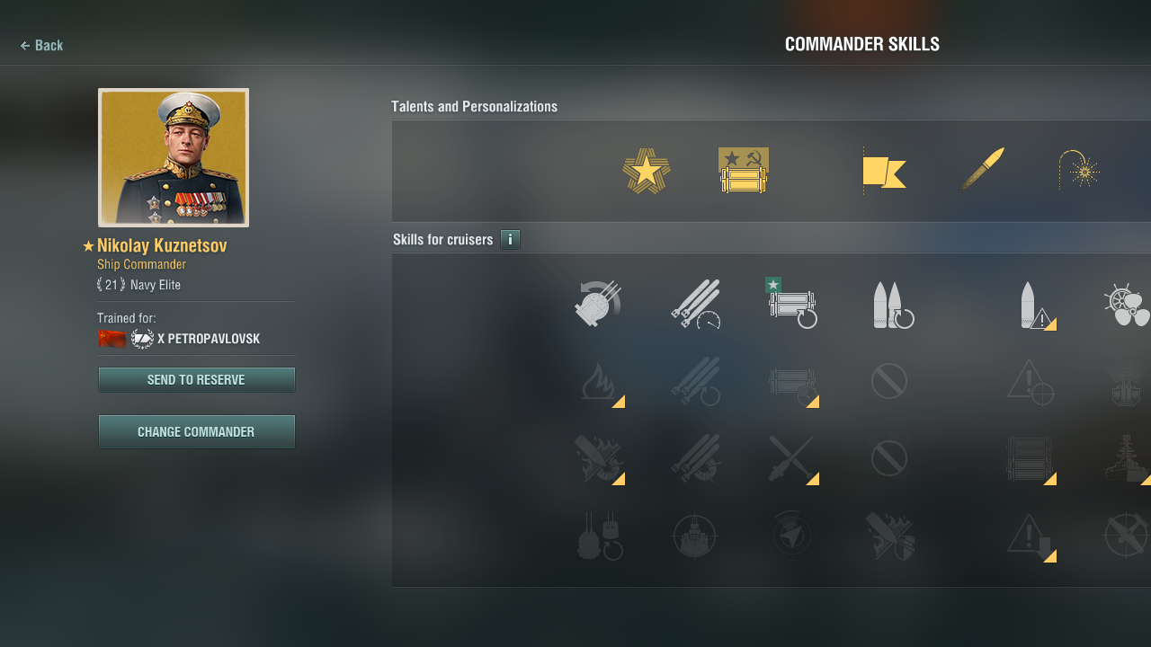This screenshot has height=647, width=1151.
Task: Select the twin shells reload skill
Action: [893, 306]
